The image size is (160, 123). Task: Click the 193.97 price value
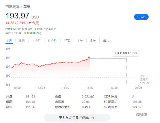(18, 16)
